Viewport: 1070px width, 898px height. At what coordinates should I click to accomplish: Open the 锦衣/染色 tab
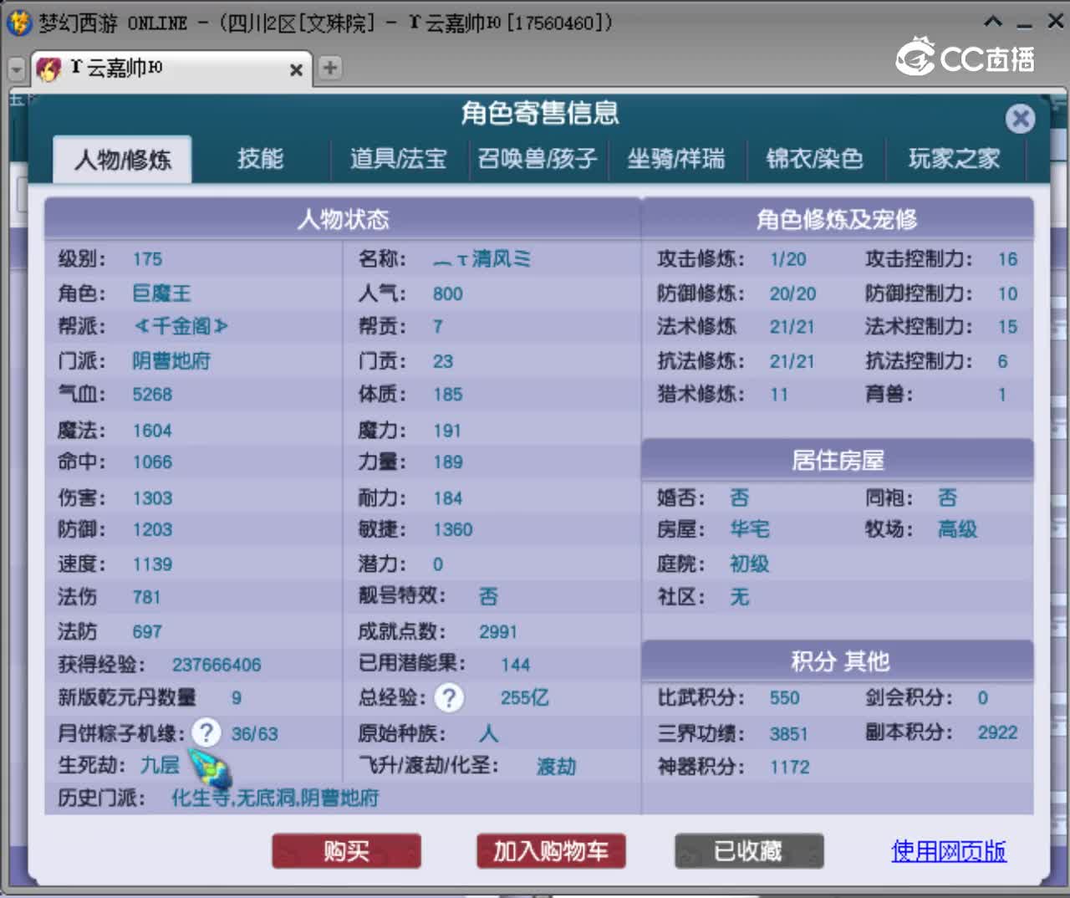pos(815,159)
